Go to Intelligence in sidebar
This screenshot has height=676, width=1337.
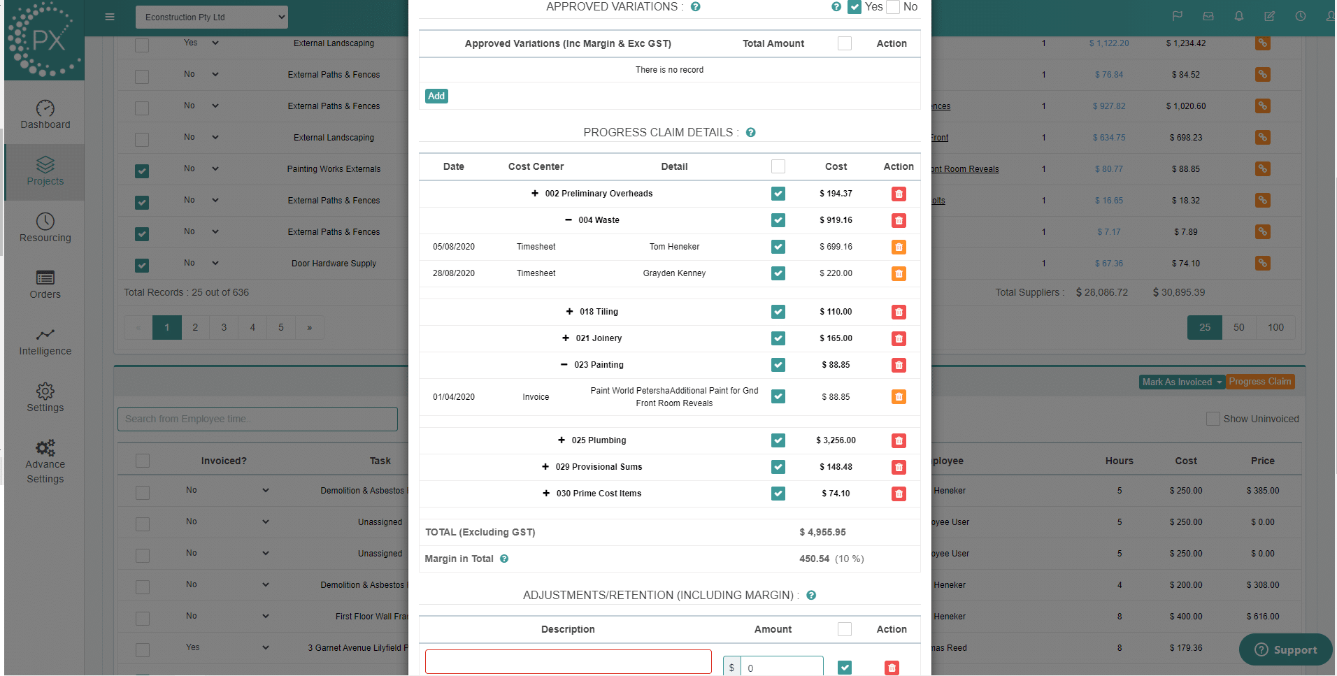pos(45,342)
